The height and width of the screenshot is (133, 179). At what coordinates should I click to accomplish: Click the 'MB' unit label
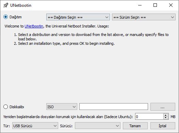pyautogui.click(x=173, y=117)
